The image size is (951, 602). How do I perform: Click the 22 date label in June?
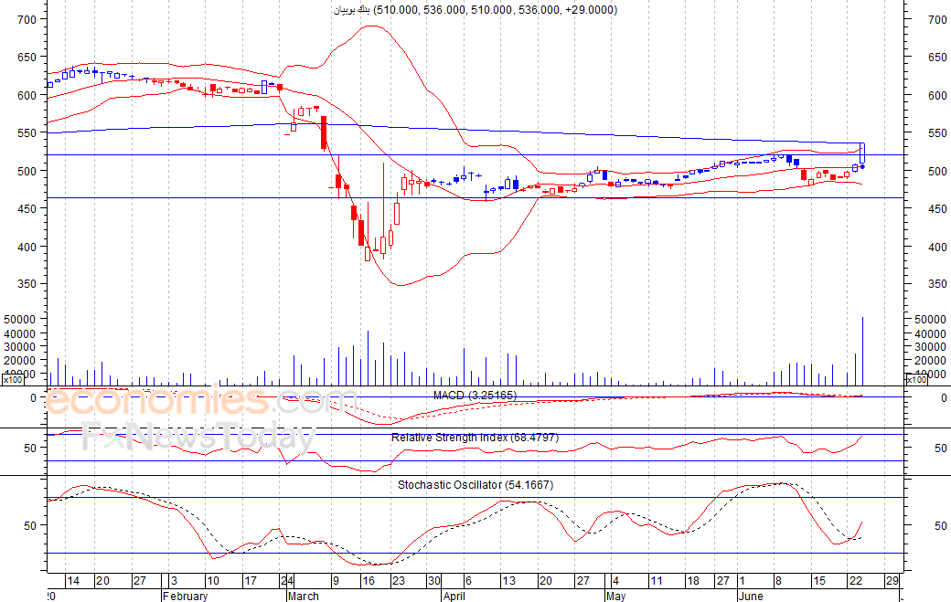pos(855,581)
